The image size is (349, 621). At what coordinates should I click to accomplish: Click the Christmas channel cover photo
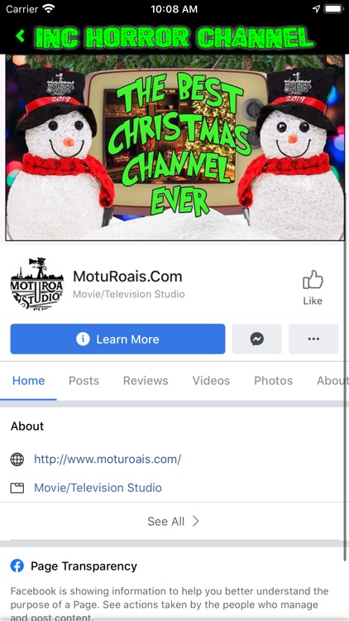click(174, 147)
